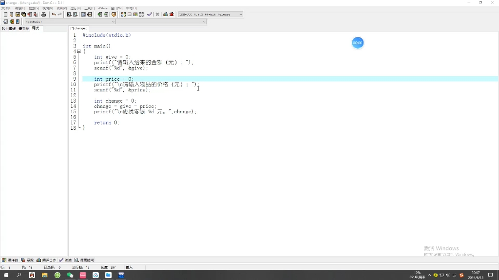Click the scanf("%d", &price); line
This screenshot has height=280, width=499.
pos(122,90)
